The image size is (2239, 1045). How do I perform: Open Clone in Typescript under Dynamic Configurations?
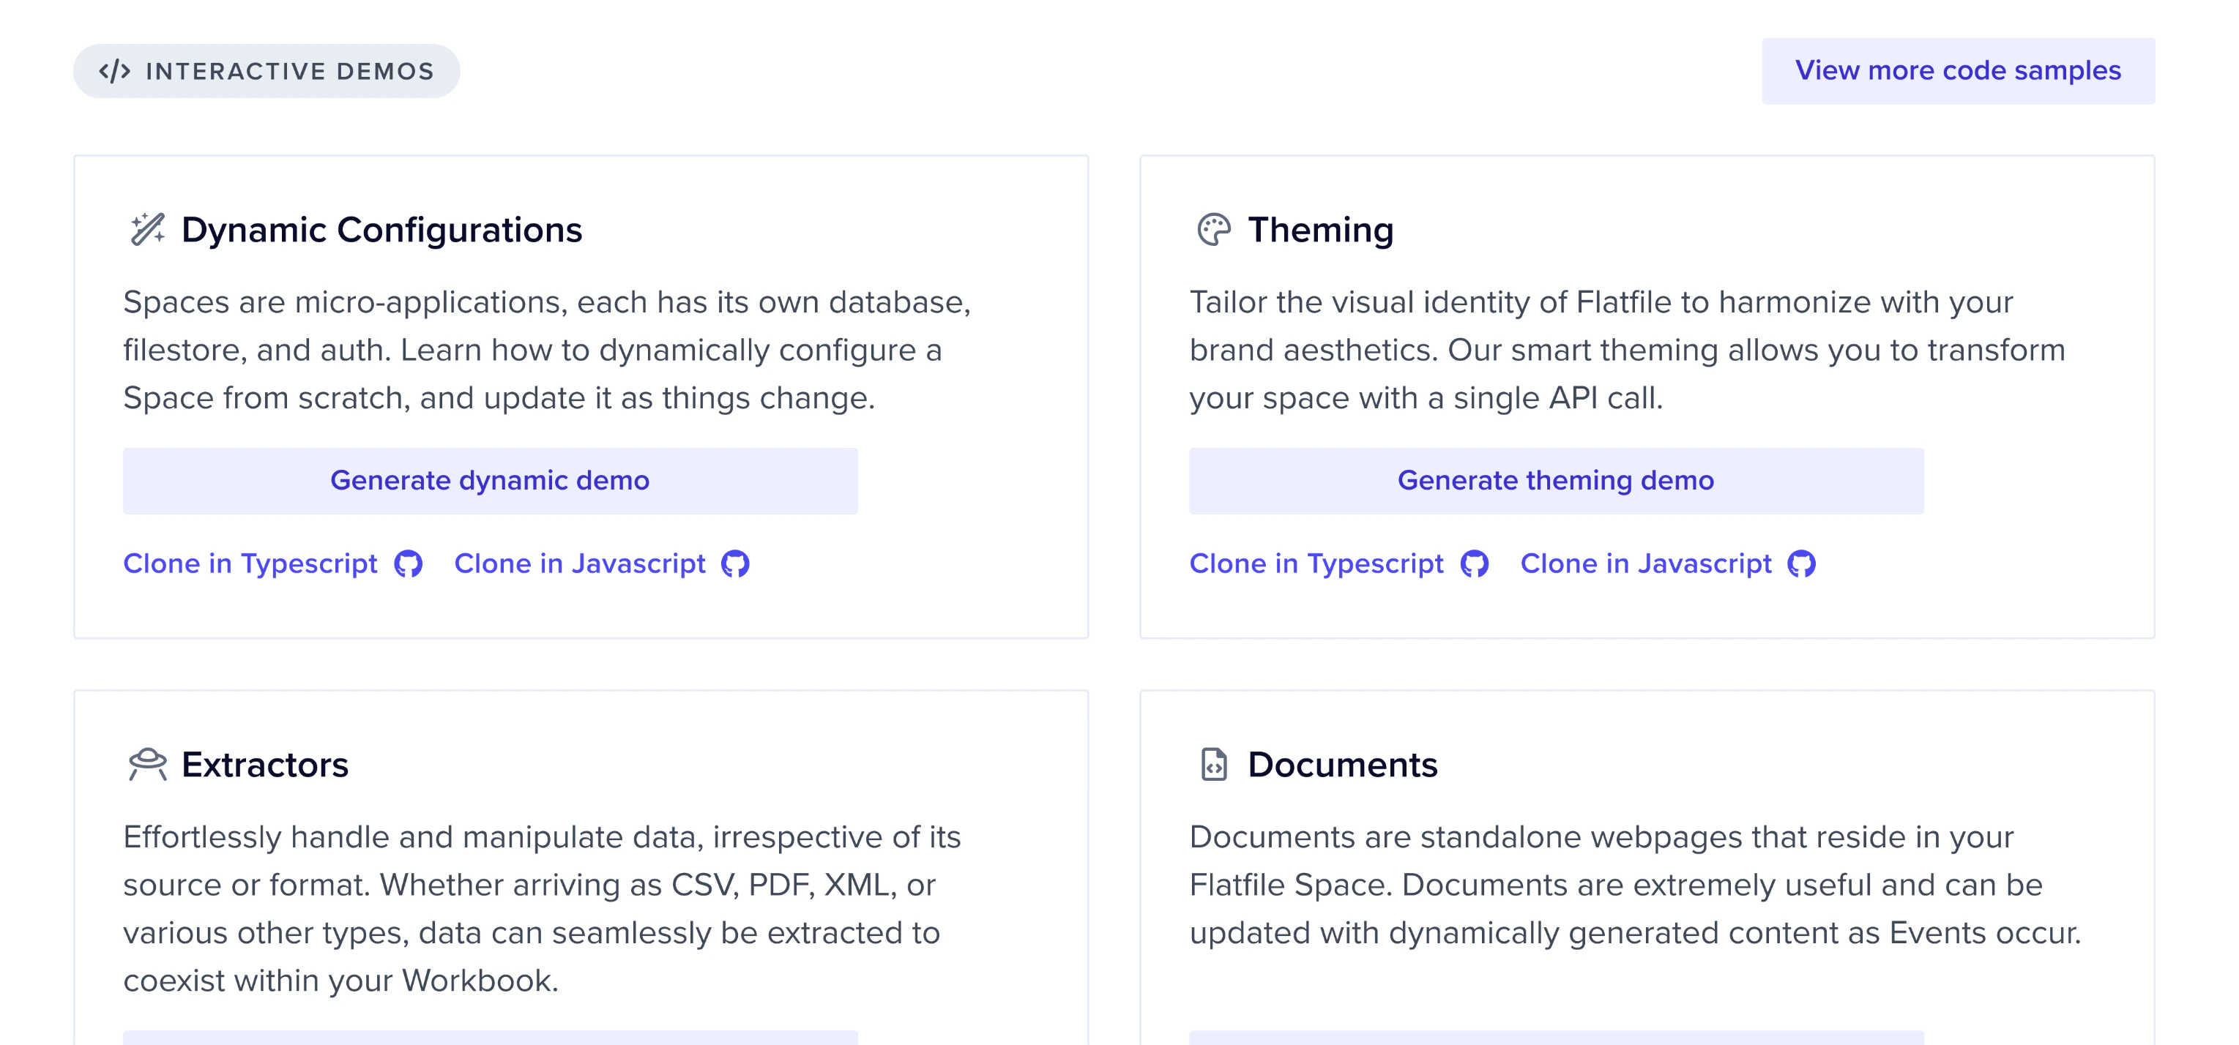(250, 563)
